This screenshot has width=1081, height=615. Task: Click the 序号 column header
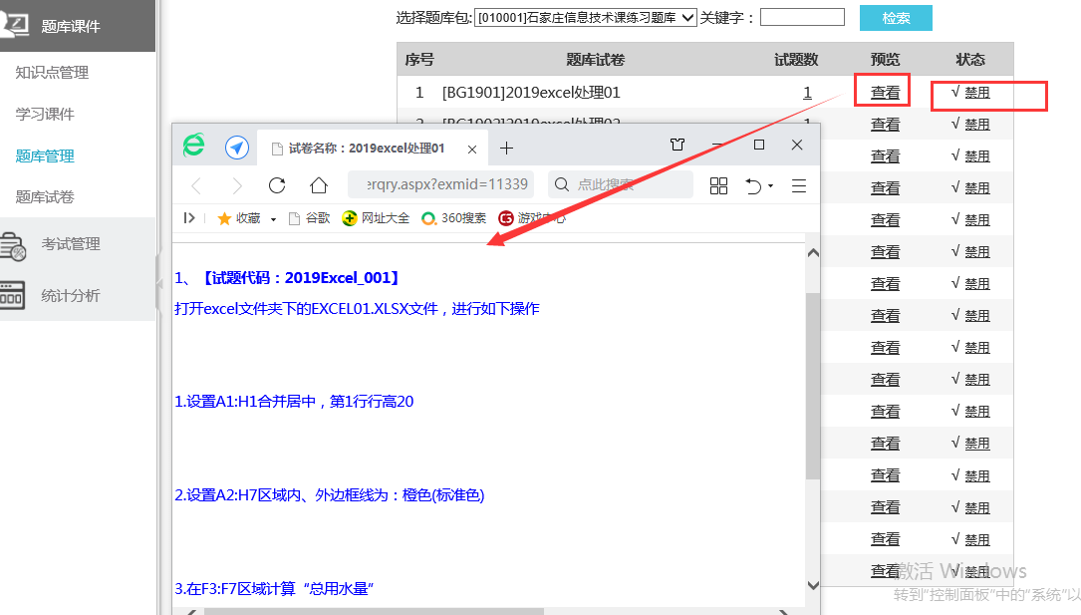419,59
